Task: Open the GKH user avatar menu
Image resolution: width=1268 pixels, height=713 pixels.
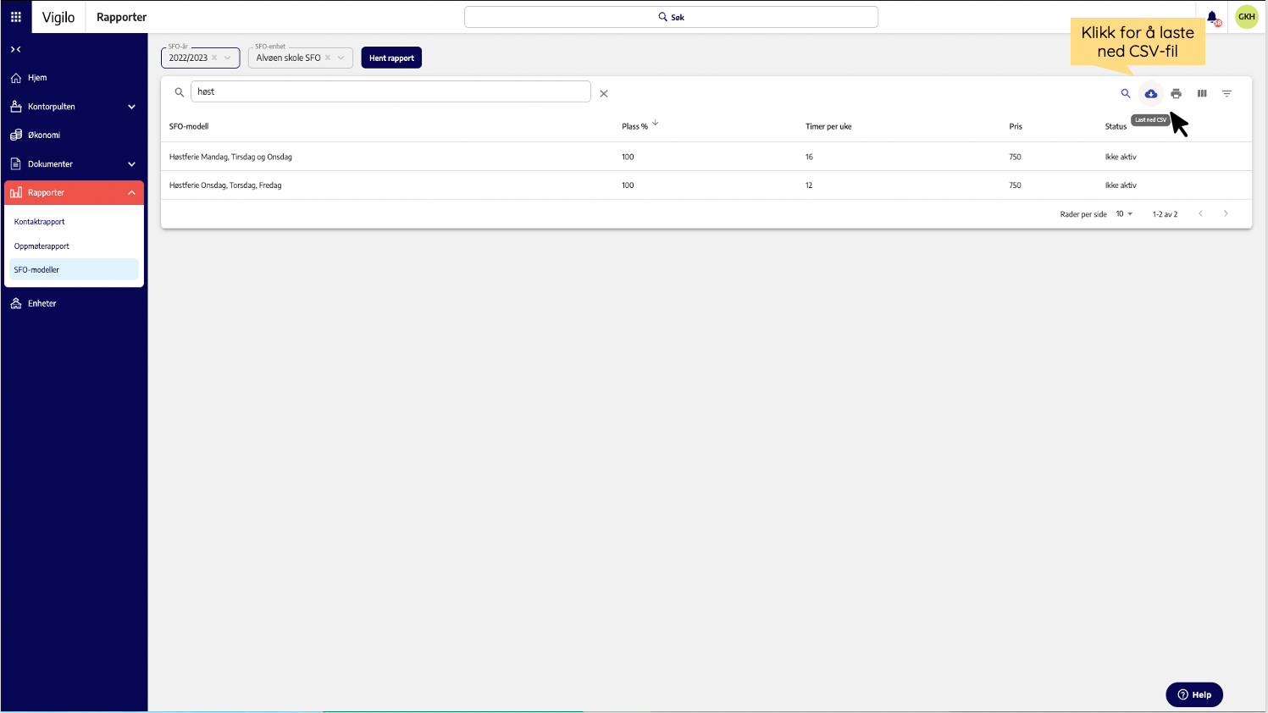Action: tap(1247, 17)
